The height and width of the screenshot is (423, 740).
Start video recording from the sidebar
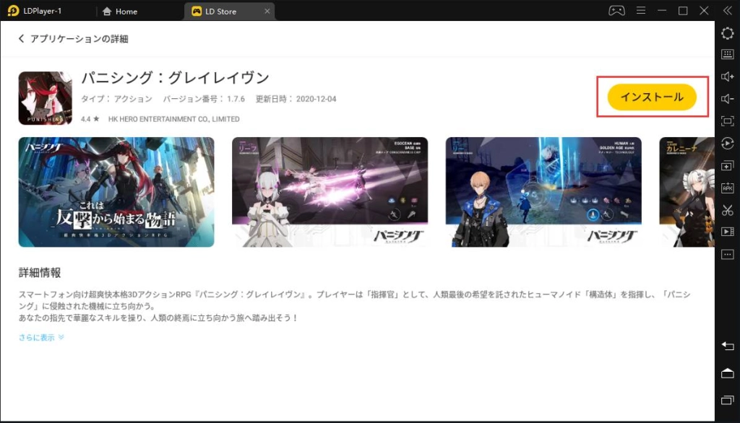click(x=727, y=232)
